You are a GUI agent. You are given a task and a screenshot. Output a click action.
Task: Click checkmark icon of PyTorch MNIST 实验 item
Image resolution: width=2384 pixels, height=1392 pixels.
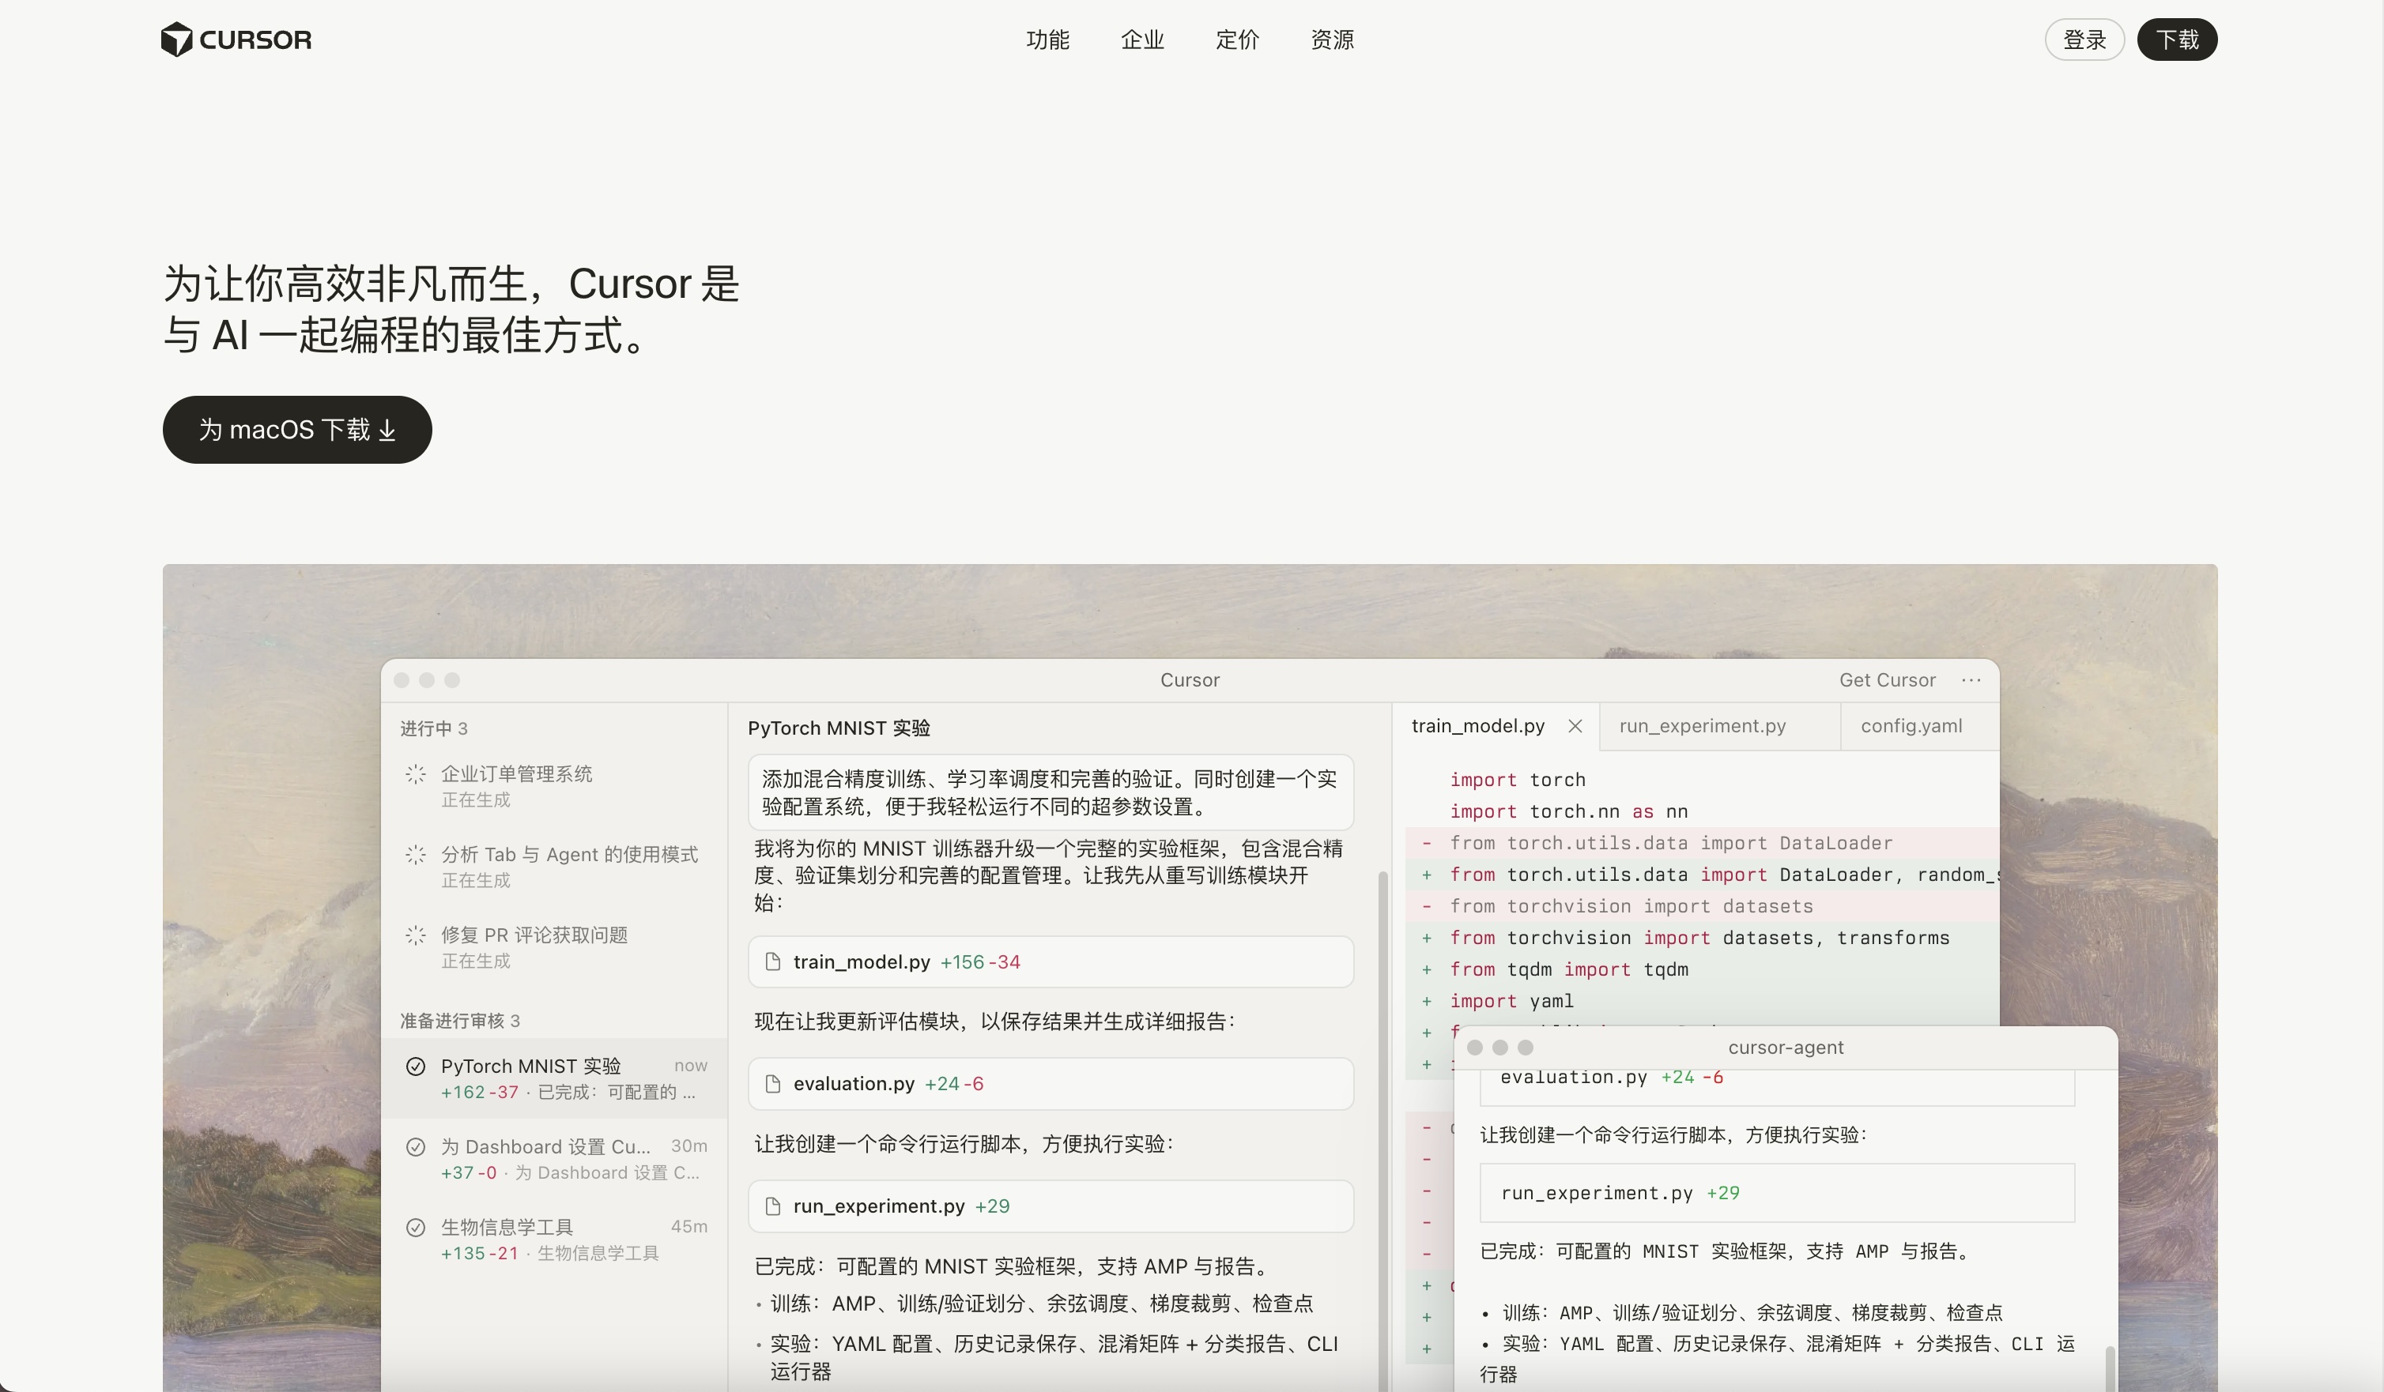[x=415, y=1067]
